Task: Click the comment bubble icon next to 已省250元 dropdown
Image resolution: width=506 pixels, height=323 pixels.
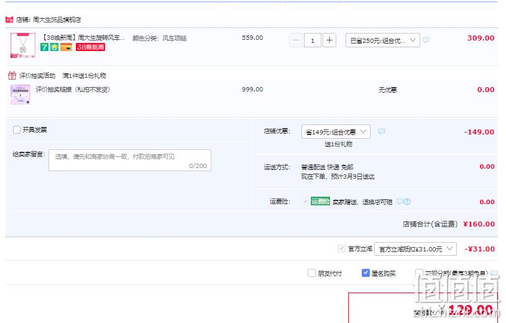Action: [426, 40]
